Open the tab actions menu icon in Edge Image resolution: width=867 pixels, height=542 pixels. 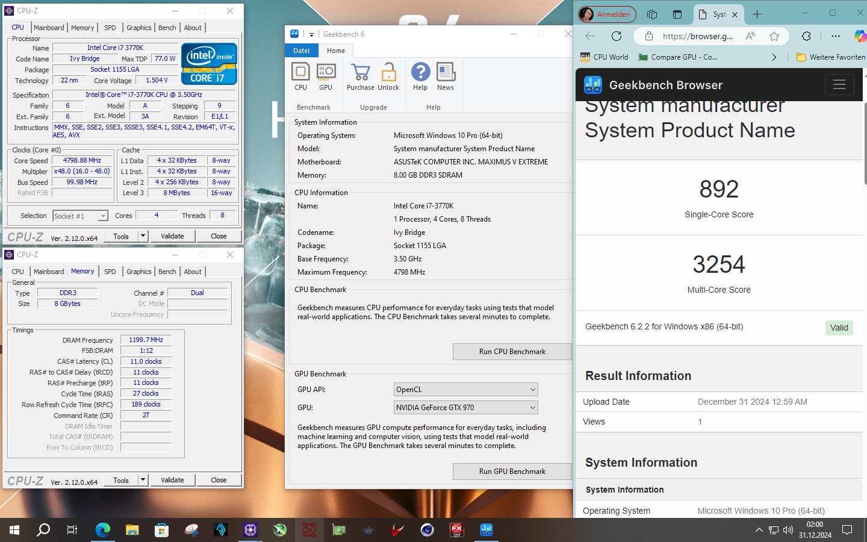pos(677,14)
